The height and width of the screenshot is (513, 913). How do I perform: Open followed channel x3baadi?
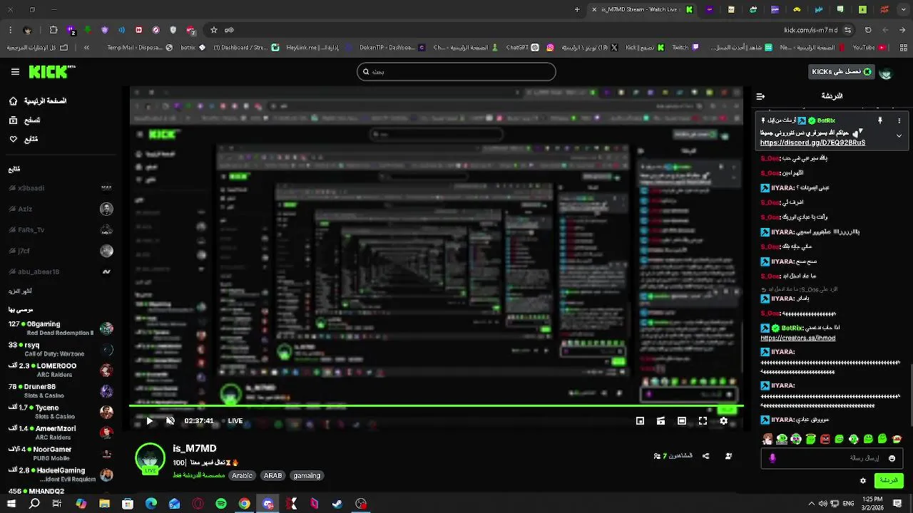pyautogui.click(x=61, y=188)
